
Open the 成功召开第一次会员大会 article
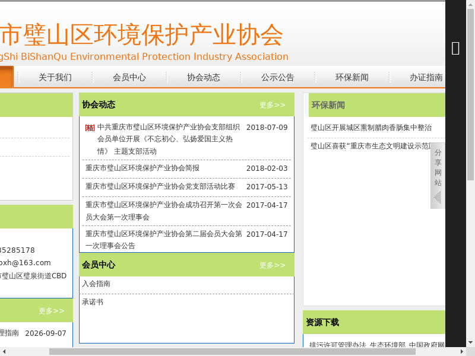coord(164,211)
